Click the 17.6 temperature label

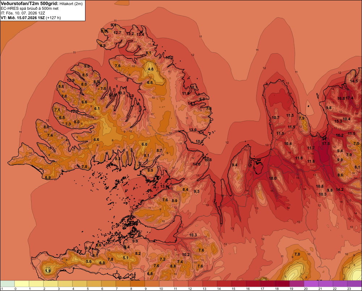click(326, 144)
